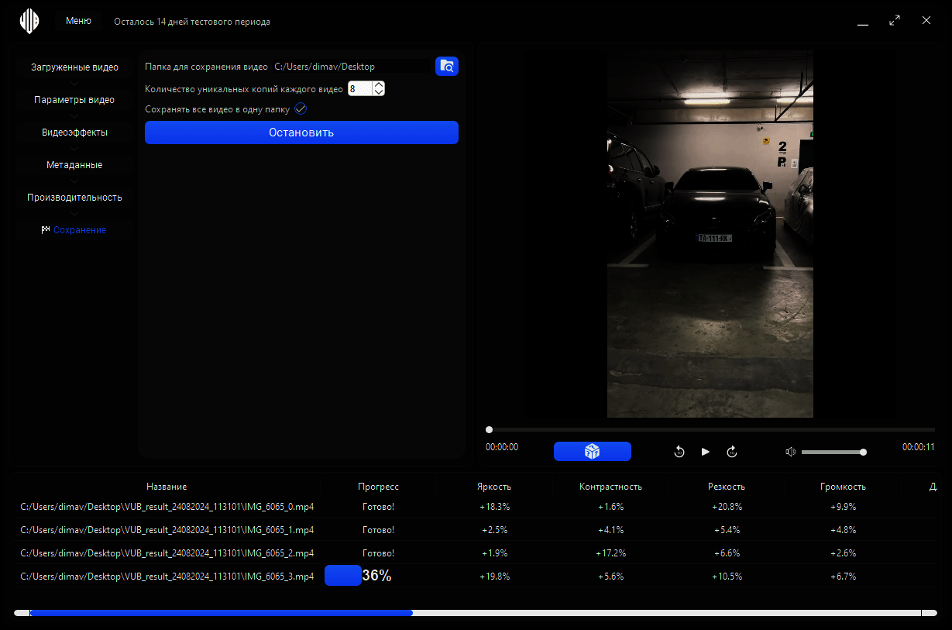
Task: Click the Остановить button
Action: pos(301,133)
